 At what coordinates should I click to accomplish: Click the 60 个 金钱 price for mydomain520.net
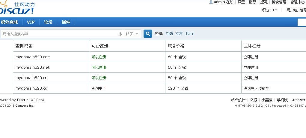click(x=177, y=68)
